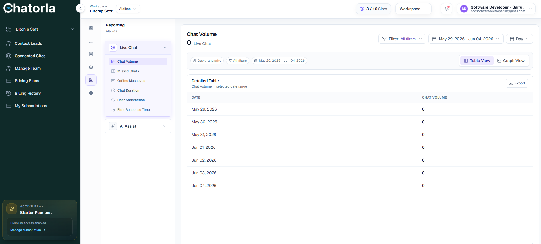Collapse the Live Chat section
This screenshot has width=541, height=244.
pyautogui.click(x=138, y=48)
